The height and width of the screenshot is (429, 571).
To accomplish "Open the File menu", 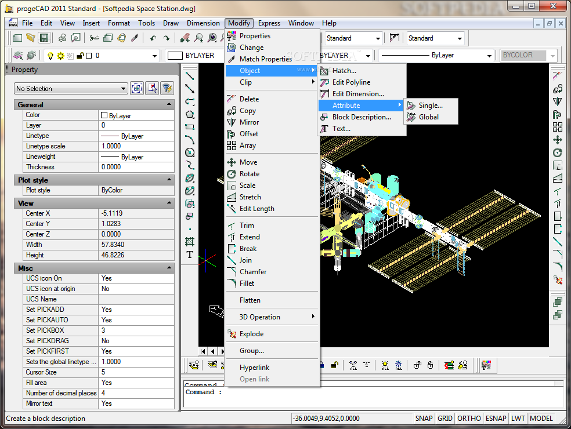I will 27,23.
